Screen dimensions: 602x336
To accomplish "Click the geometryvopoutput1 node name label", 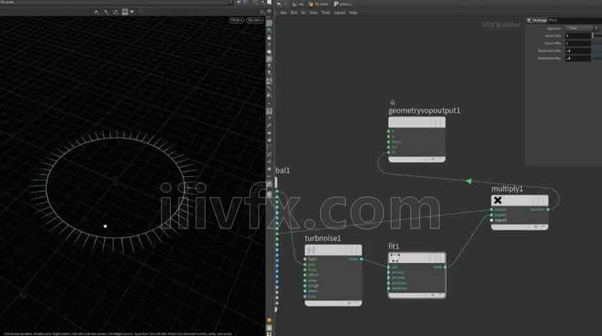I will [x=424, y=111].
